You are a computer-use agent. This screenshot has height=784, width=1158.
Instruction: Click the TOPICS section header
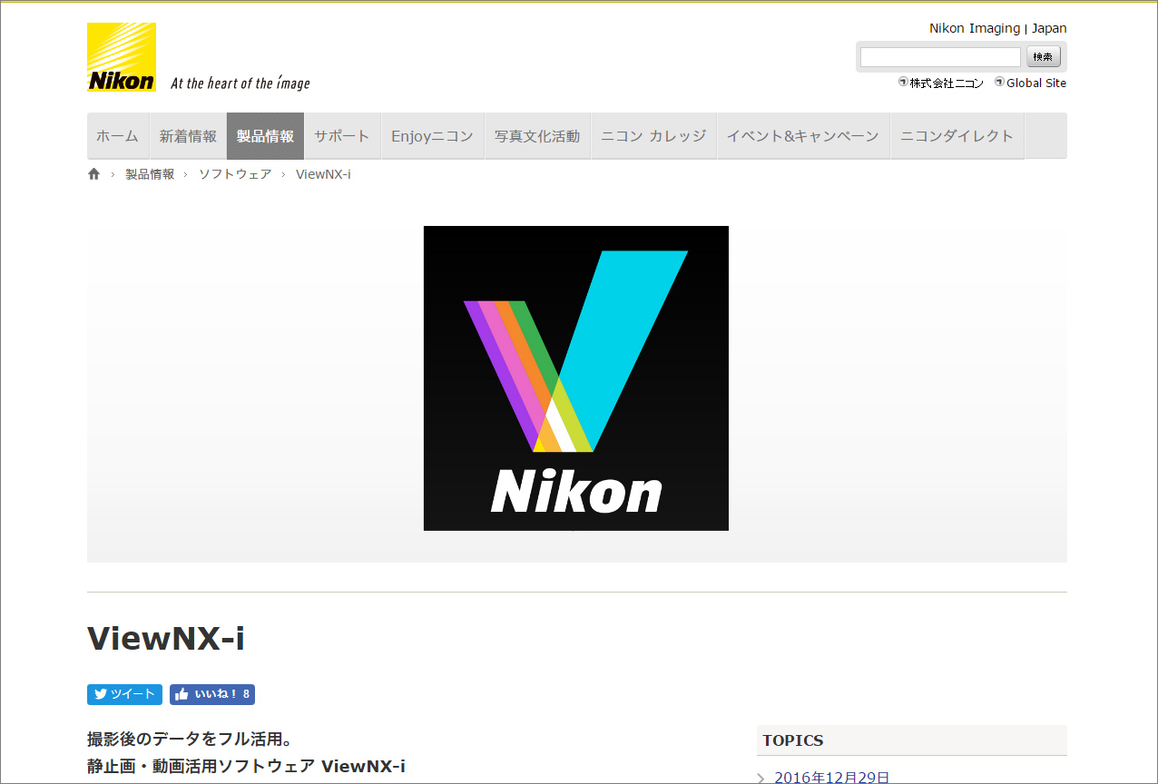[912, 740]
